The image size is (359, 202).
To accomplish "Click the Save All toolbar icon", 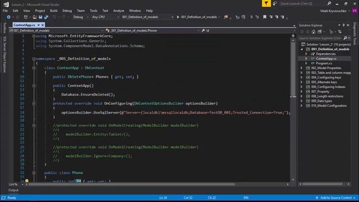I will (x=46, y=17).
